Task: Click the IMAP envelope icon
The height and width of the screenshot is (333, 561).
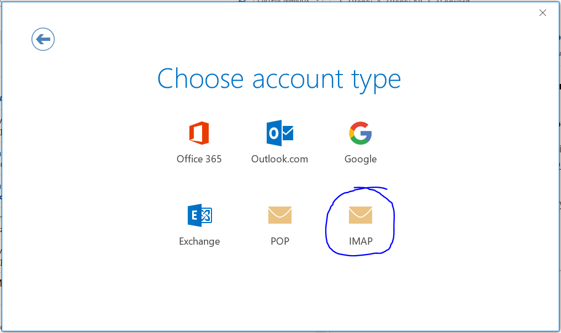Action: [360, 215]
